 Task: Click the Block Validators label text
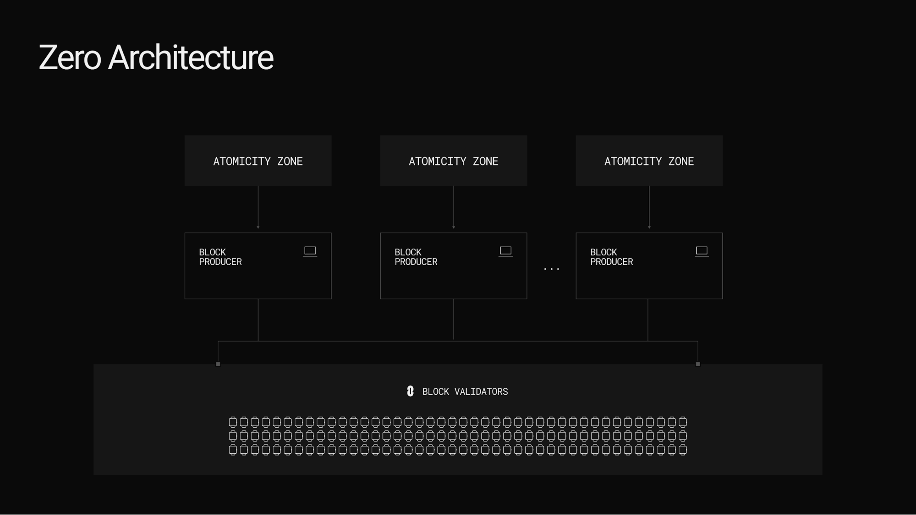coord(465,392)
